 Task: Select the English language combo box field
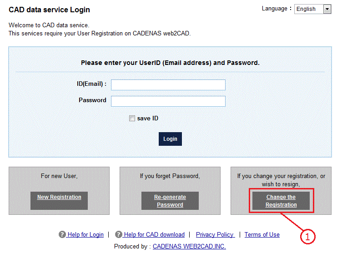click(x=308, y=9)
